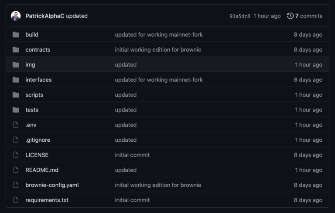Open the README.md file
The height and width of the screenshot is (213, 335).
point(41,170)
